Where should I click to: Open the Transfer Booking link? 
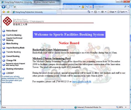tap(14, 52)
